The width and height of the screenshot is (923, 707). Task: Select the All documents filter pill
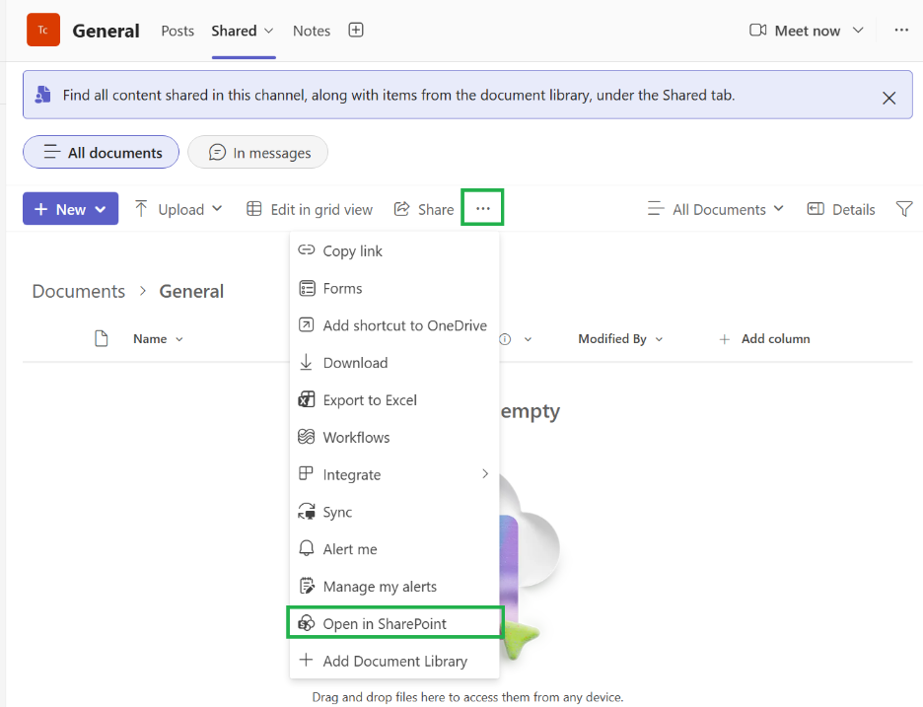(102, 153)
